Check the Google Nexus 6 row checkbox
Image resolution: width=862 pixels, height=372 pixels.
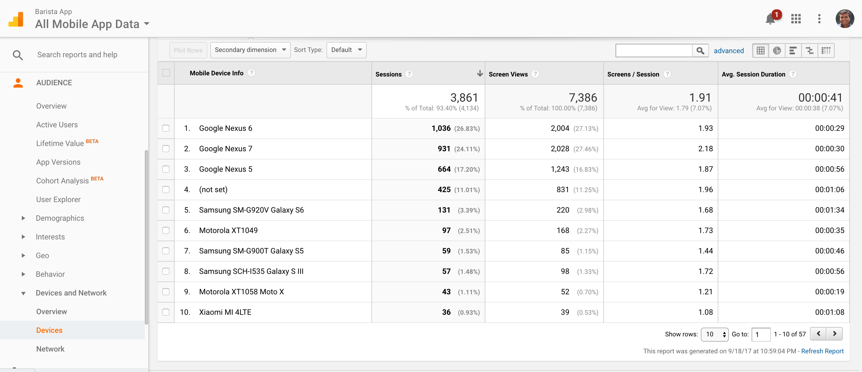(x=166, y=128)
